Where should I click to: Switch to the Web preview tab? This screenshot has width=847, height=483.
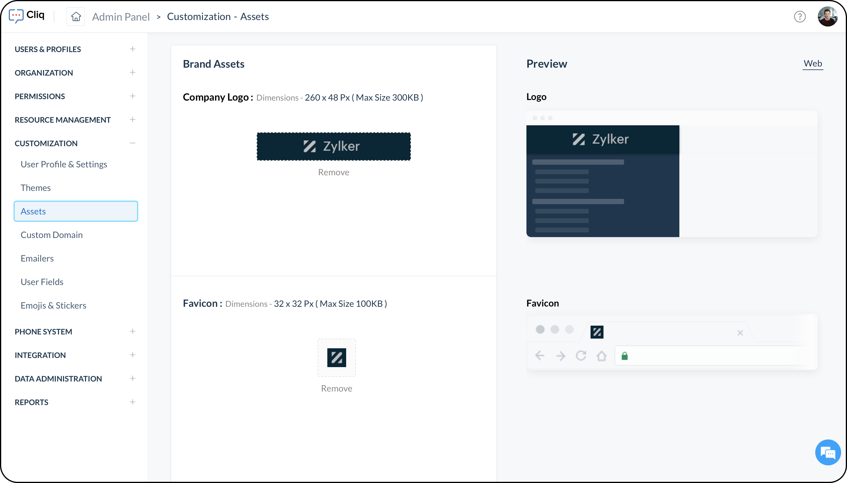(813, 63)
